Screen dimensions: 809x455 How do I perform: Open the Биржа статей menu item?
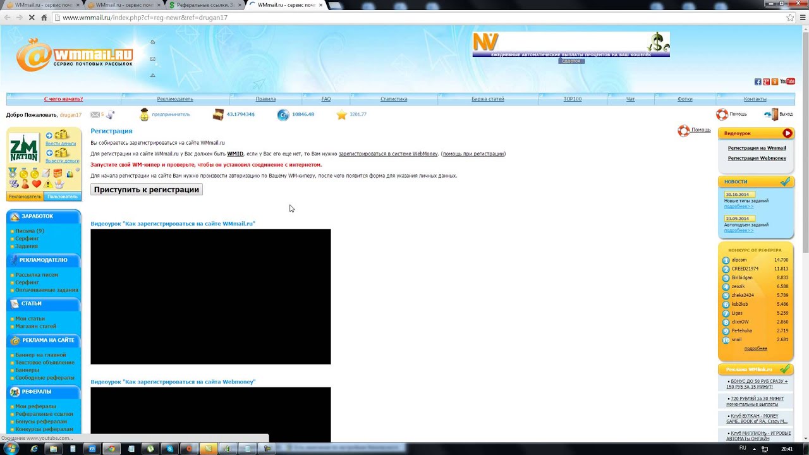tap(488, 99)
